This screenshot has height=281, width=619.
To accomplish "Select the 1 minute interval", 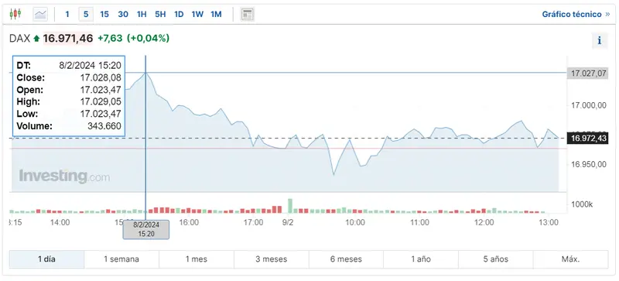I will coord(67,15).
